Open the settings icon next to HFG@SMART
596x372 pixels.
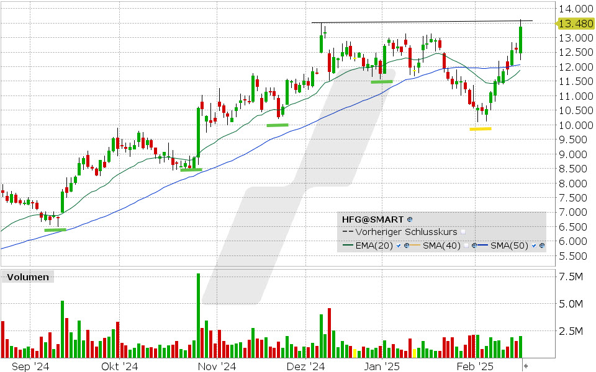410,219
